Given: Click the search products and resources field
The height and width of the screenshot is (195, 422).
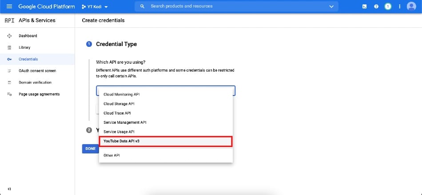Looking at the screenshot, I should coord(237,6).
